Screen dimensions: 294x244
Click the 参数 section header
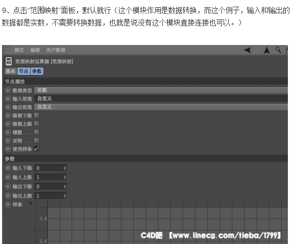[x=146, y=159]
